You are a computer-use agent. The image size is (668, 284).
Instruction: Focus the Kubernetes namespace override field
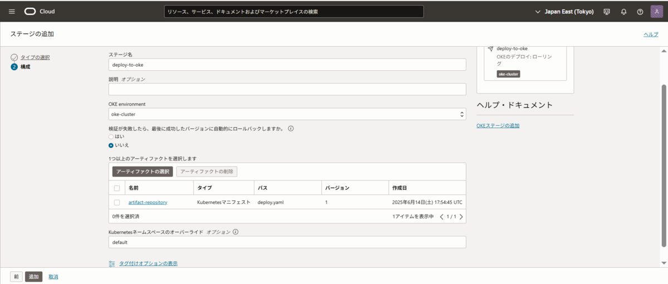click(287, 242)
